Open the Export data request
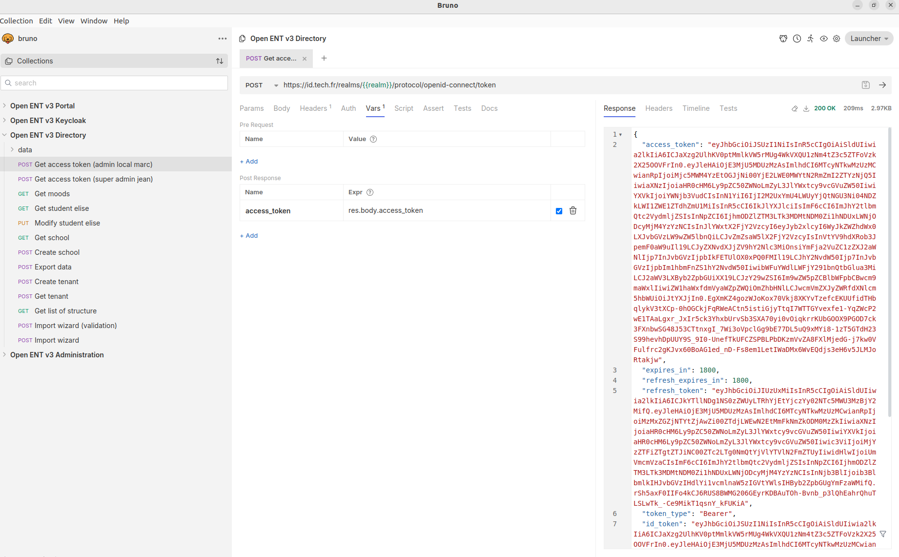Screen dimensions: 899x557 click(x=53, y=267)
